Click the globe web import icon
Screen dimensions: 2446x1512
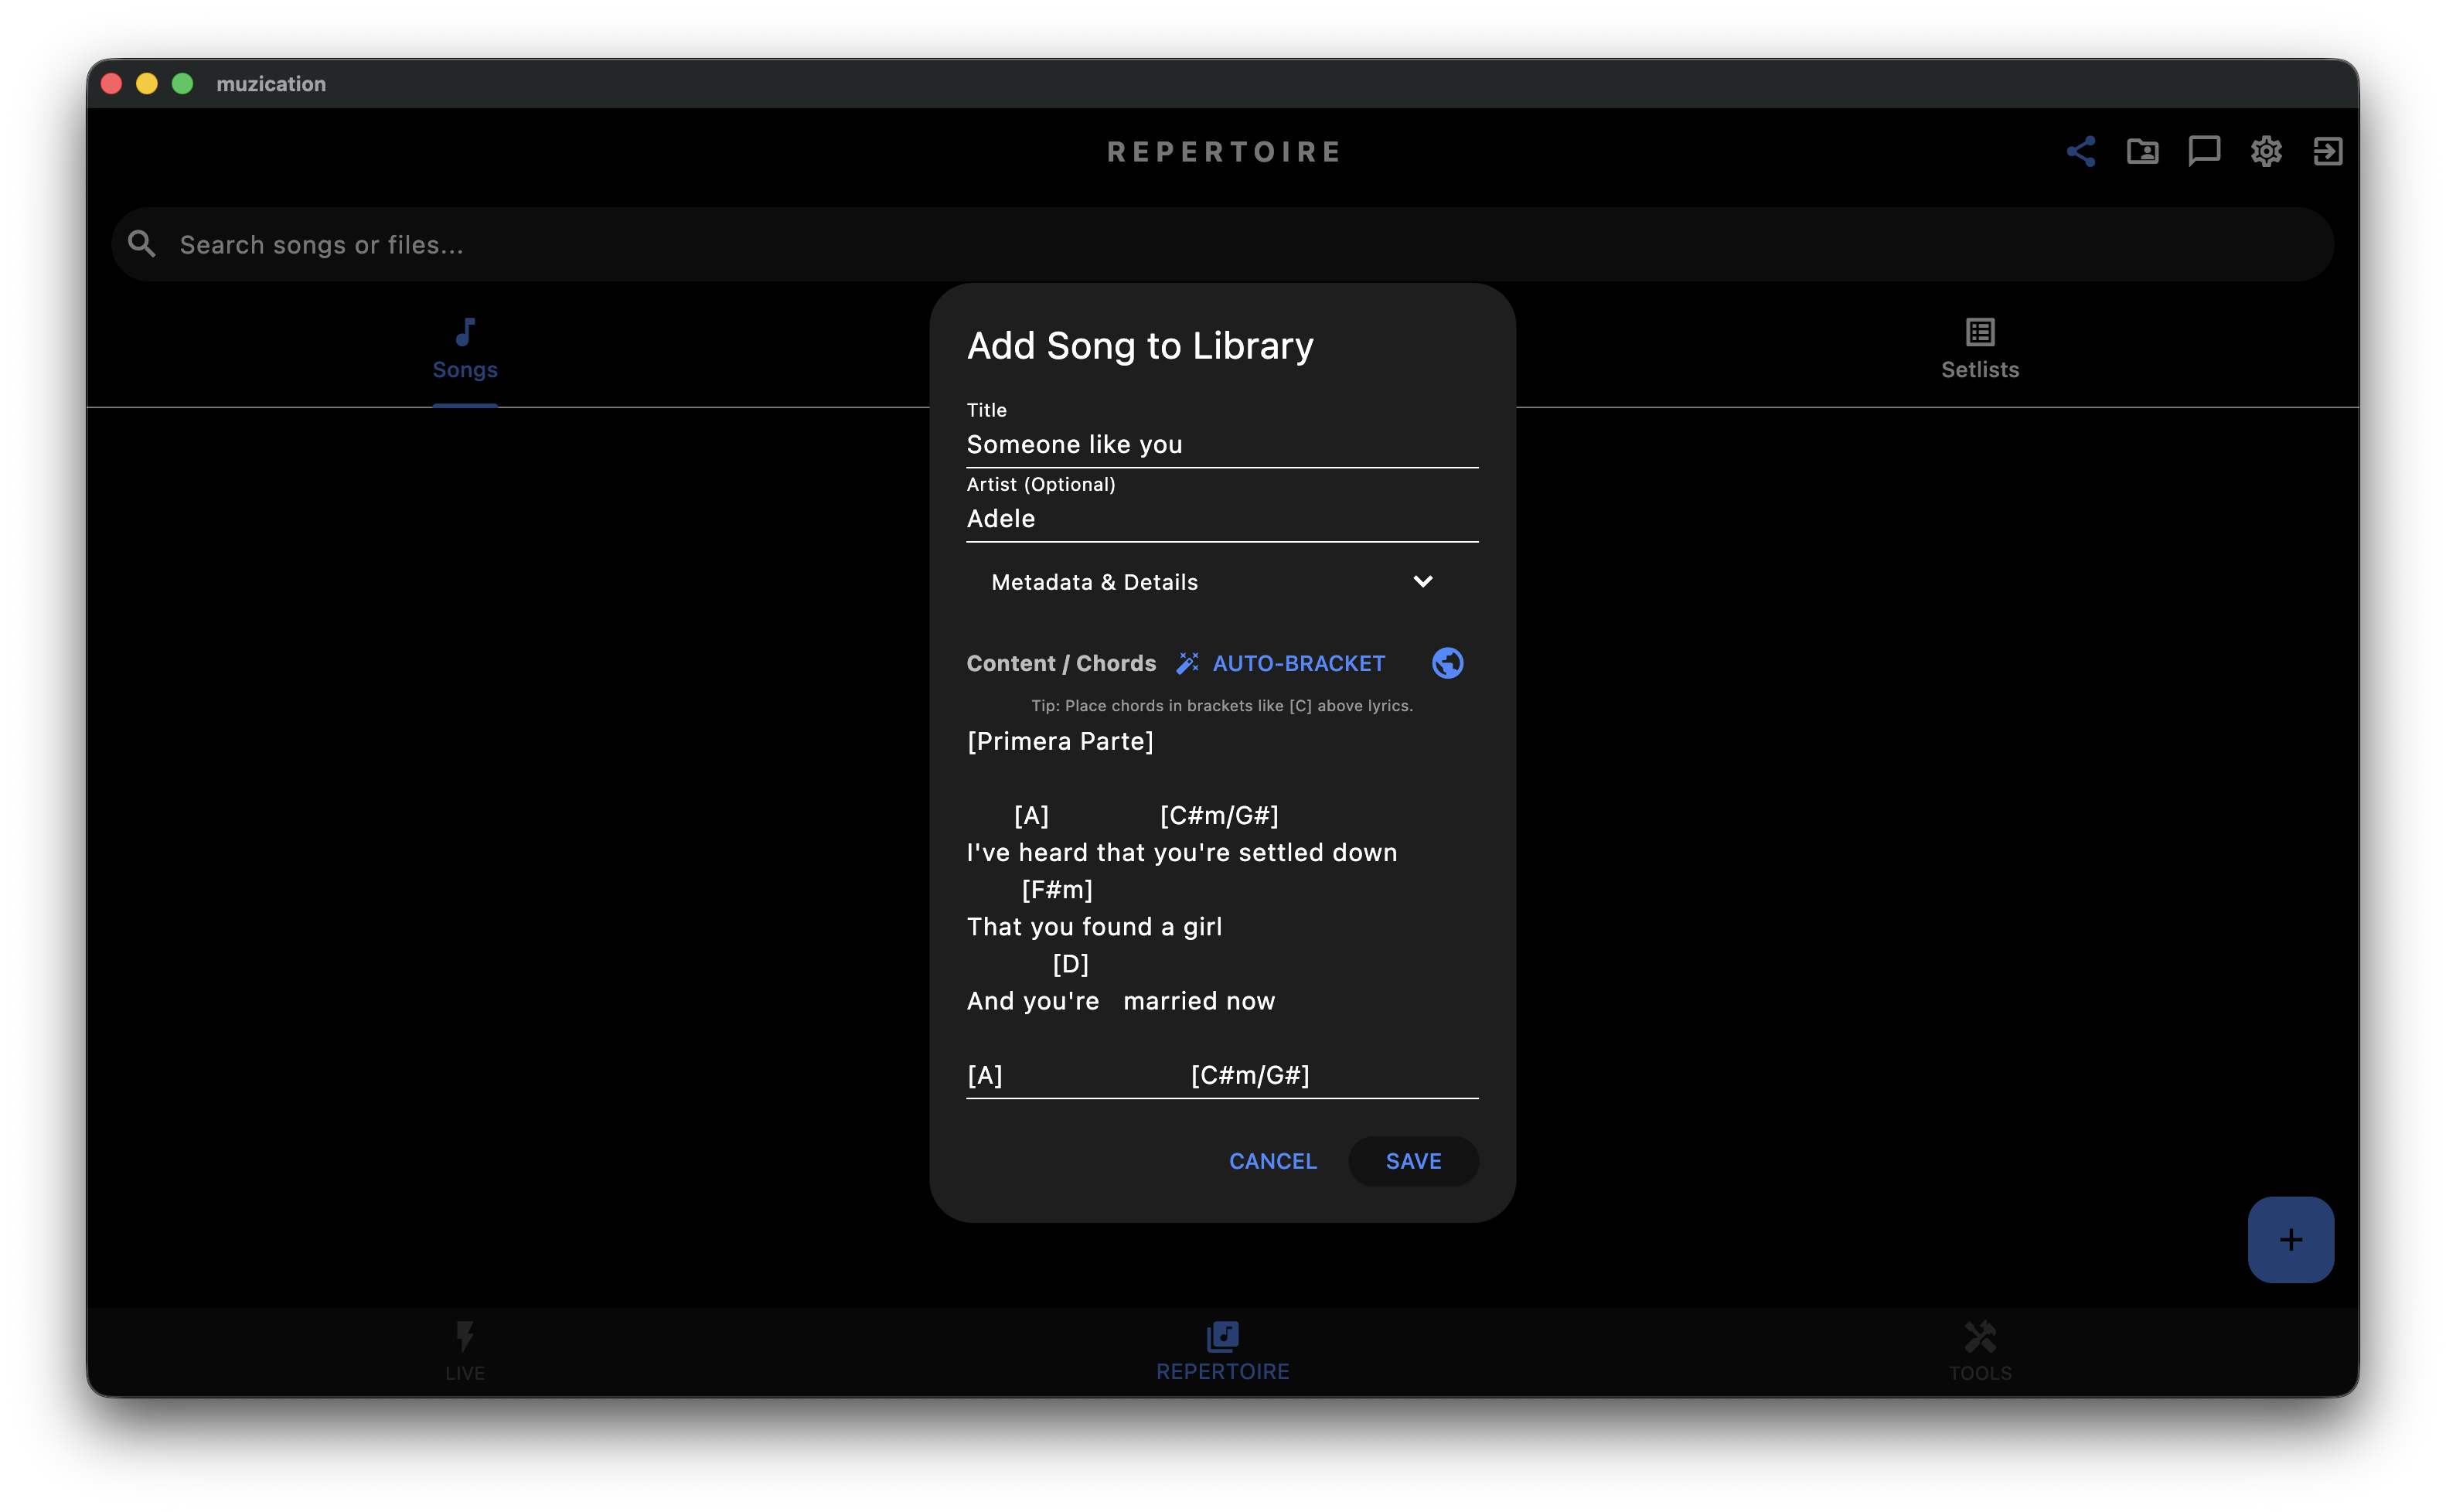point(1447,663)
